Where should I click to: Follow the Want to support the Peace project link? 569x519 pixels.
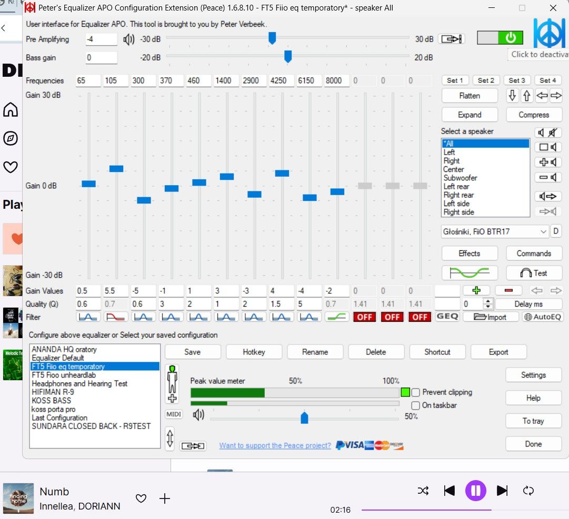pyautogui.click(x=275, y=445)
